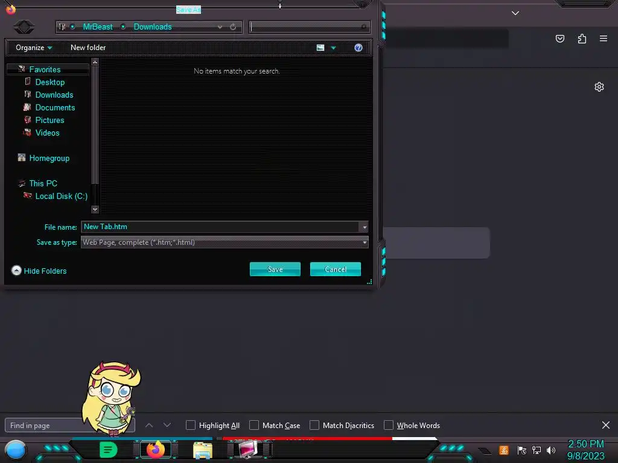Expand address bar history dropdown

220,27
